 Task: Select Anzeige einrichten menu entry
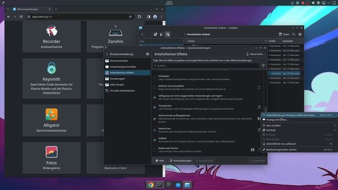[299, 120]
